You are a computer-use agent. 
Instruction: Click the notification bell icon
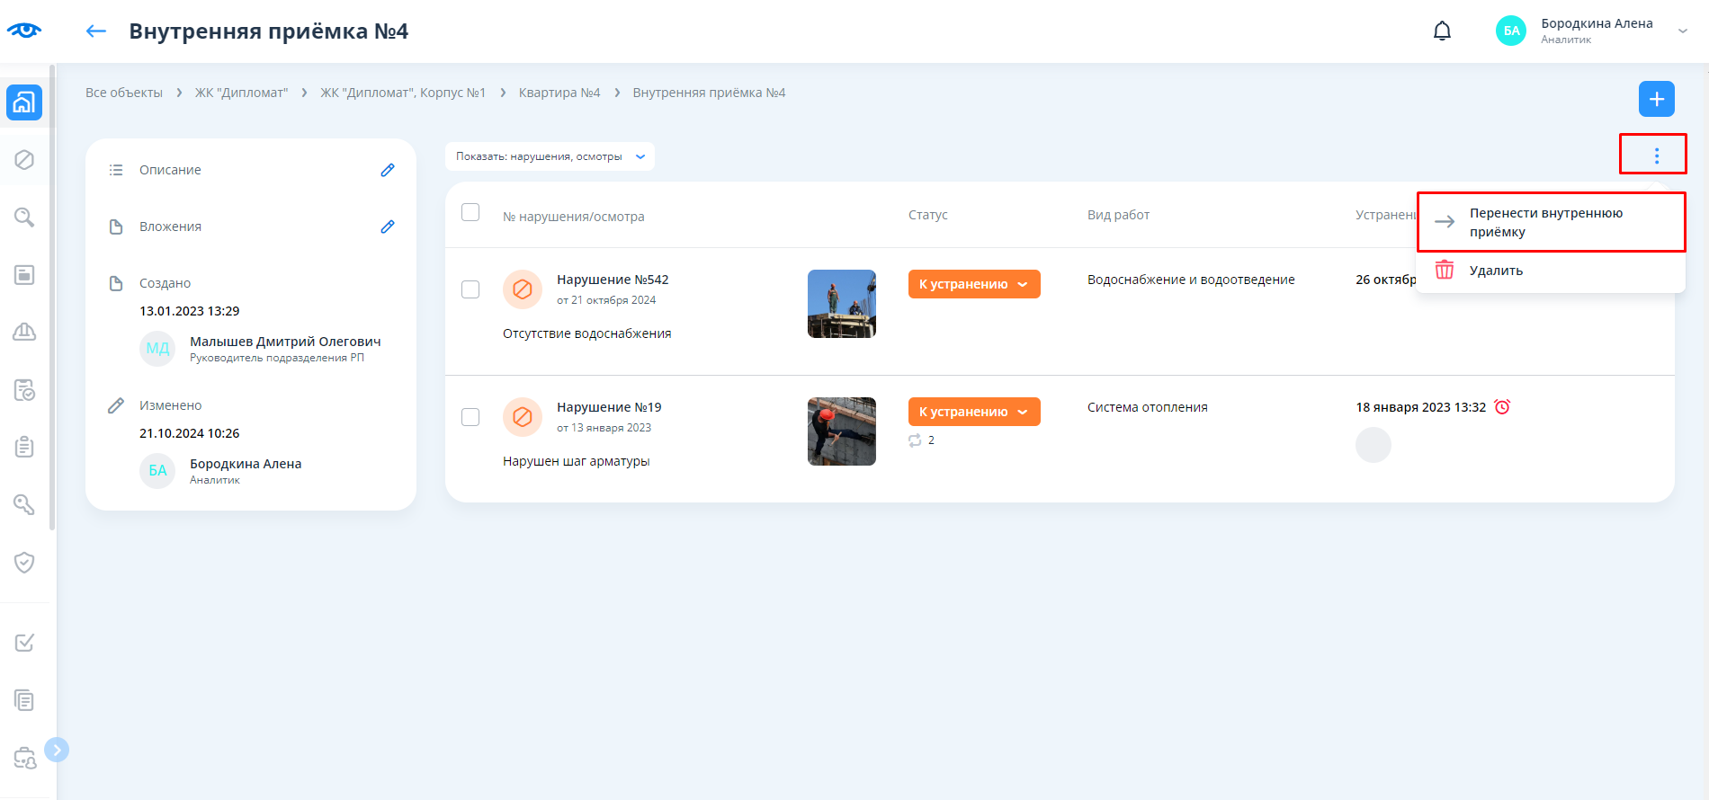pyautogui.click(x=1442, y=31)
